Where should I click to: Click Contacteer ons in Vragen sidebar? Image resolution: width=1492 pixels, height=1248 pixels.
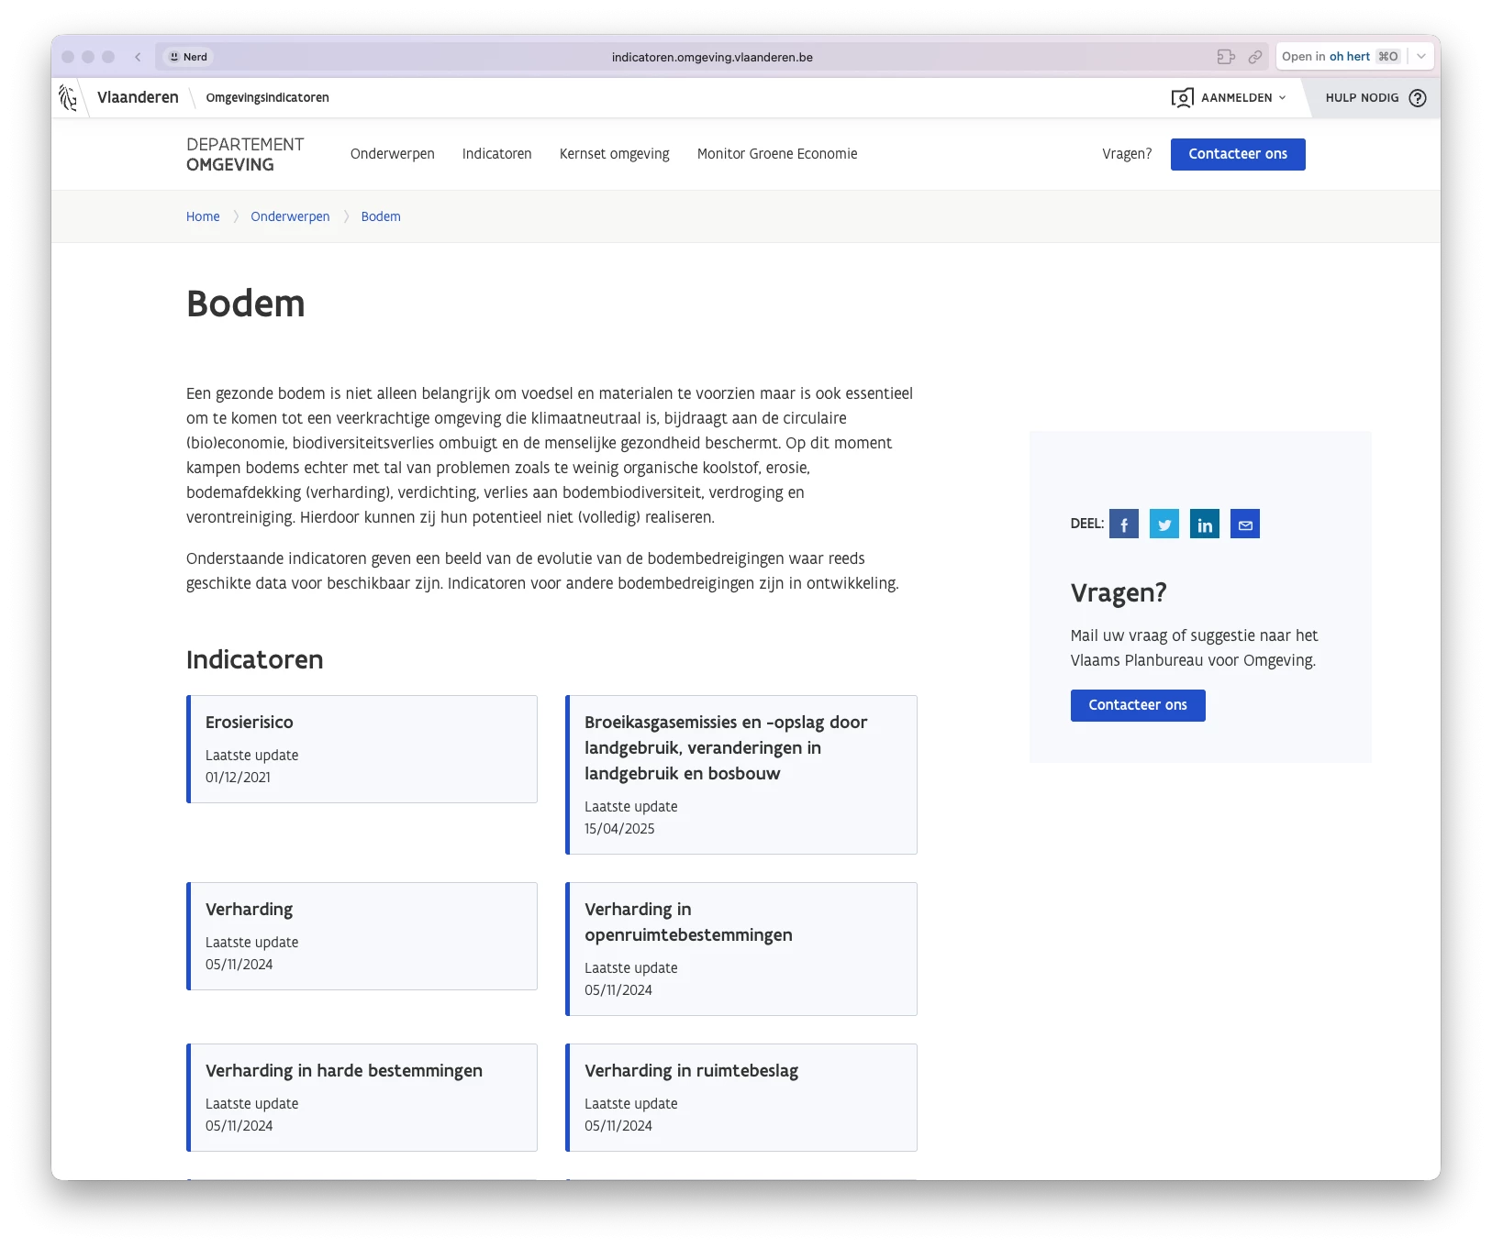[1137, 705]
